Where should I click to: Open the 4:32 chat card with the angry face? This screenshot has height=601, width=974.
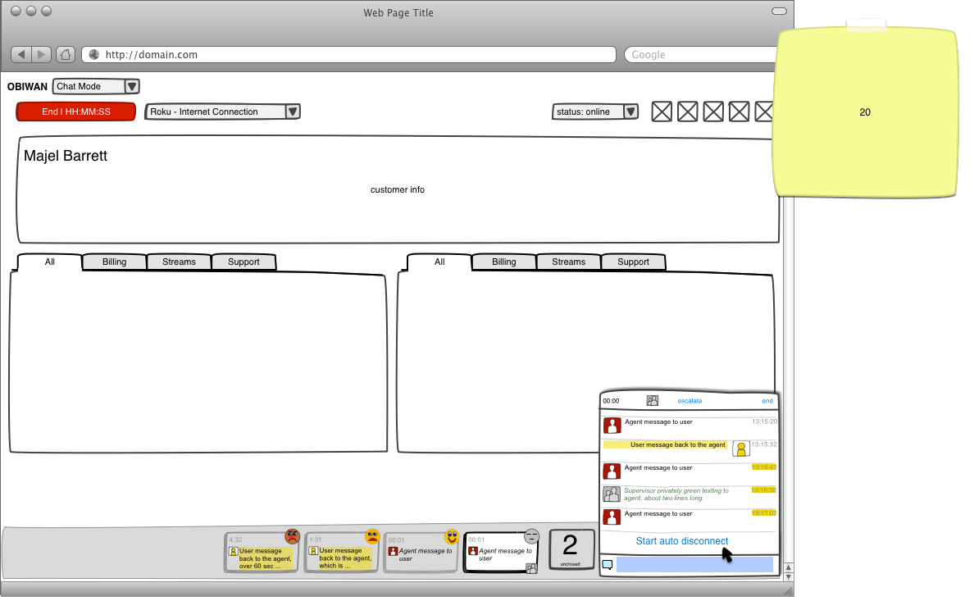(262, 552)
